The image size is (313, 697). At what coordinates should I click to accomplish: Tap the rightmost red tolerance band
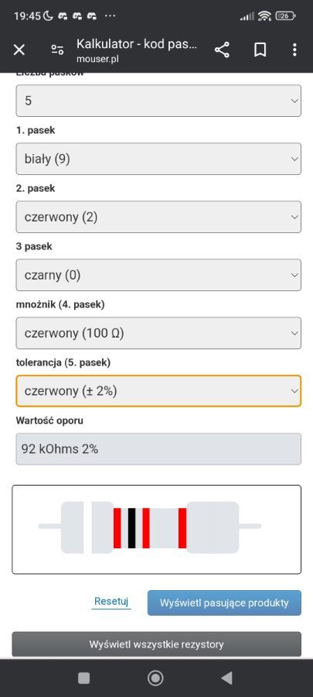point(182,527)
